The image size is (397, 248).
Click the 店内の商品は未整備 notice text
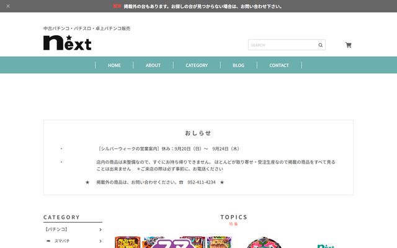216,166
